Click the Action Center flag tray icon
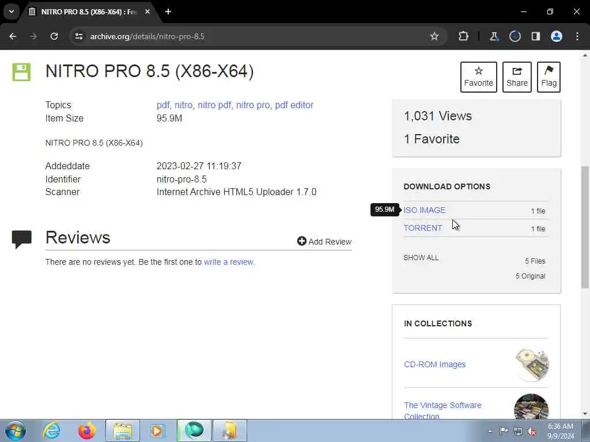Screen dimensions: 590x442 [x=504, y=431]
